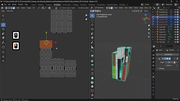This screenshot has width=180, height=101.
Task: Hide book008.004 in viewport with eye icon
Action: pyautogui.click(x=175, y=12)
